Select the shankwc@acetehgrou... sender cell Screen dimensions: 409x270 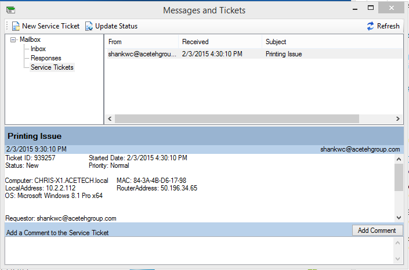tap(142, 54)
